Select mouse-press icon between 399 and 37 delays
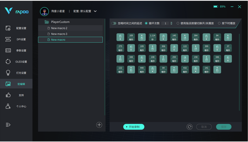Image resolution: width=248 pixels, height=142 pixels. [x=217, y=48]
